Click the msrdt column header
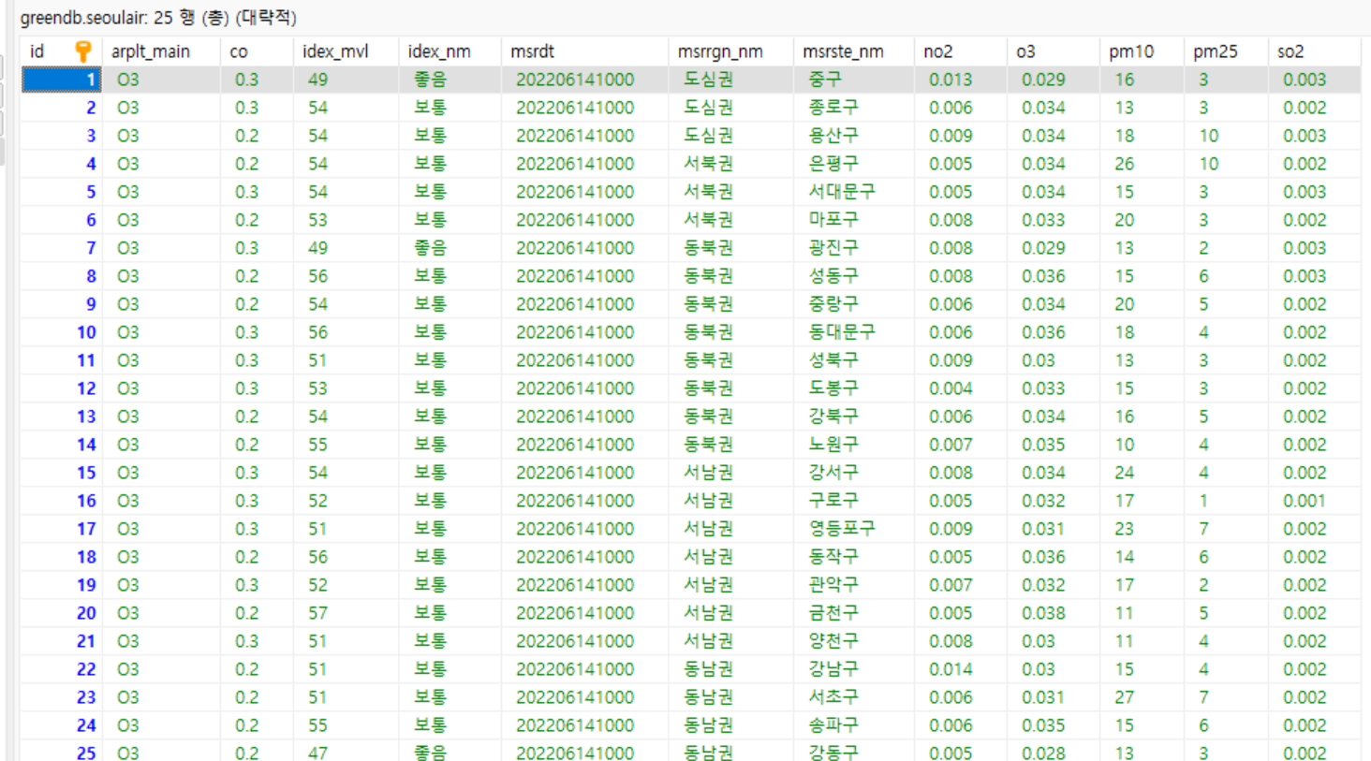Screen dimensions: 1371x761 pos(531,51)
